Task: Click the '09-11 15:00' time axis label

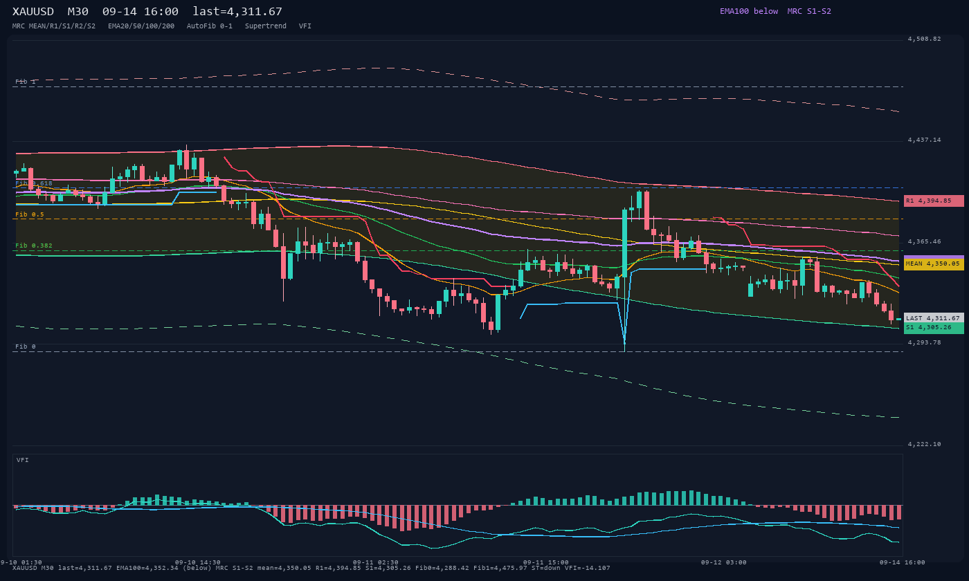Action: (546, 562)
